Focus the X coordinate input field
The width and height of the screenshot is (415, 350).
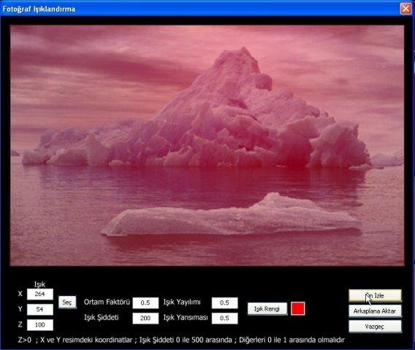(40, 294)
